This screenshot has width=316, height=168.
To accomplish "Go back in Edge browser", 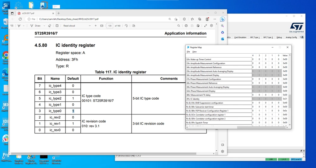I will coord(13,19).
